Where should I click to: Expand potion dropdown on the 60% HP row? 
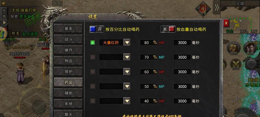(127, 72)
